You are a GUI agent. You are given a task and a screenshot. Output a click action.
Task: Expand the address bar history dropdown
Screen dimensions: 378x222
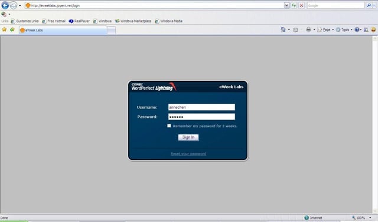[x=286, y=5]
